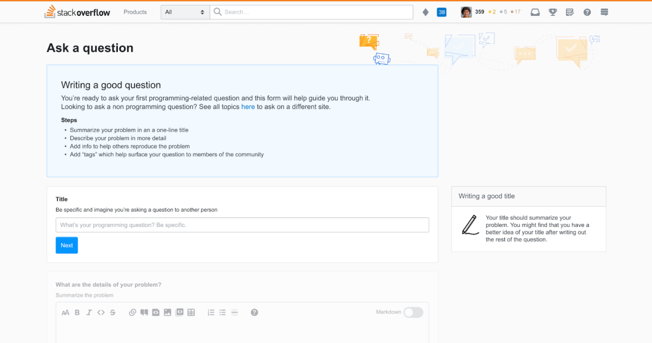Insert a horizontal rule
The image size is (652, 343).
point(234,313)
